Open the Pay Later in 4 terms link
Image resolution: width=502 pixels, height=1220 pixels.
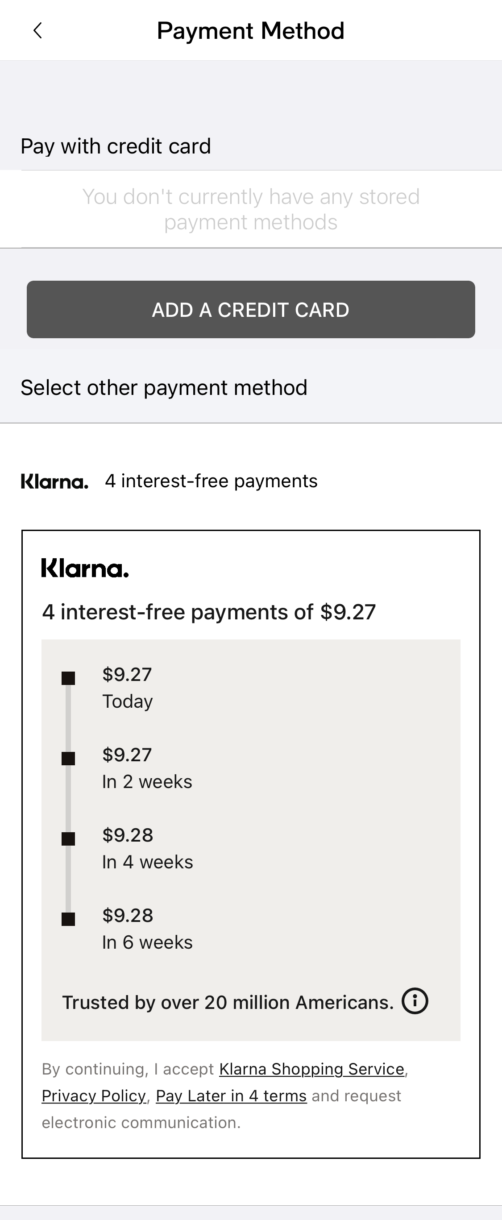232,1096
